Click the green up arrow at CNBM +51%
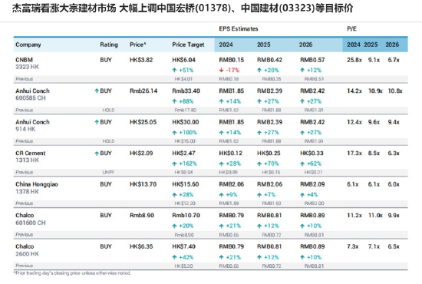The image size is (422, 284). coord(174,71)
